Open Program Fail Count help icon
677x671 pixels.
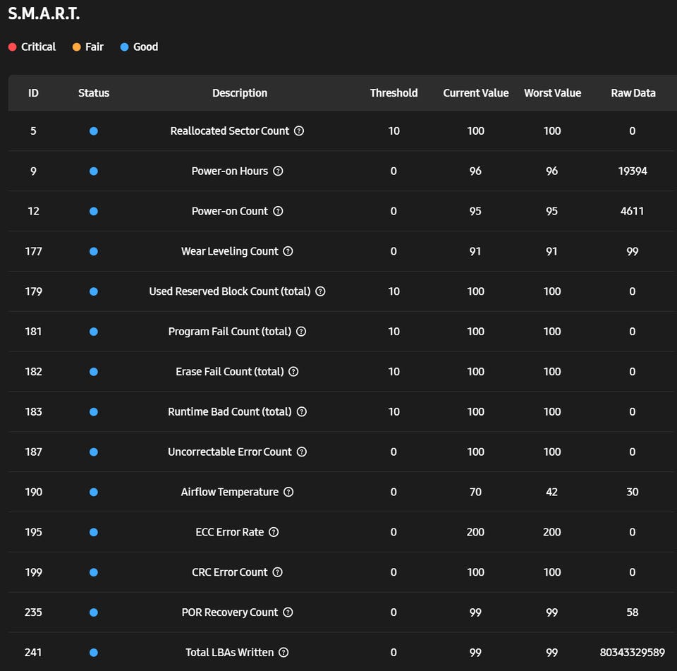pos(301,332)
